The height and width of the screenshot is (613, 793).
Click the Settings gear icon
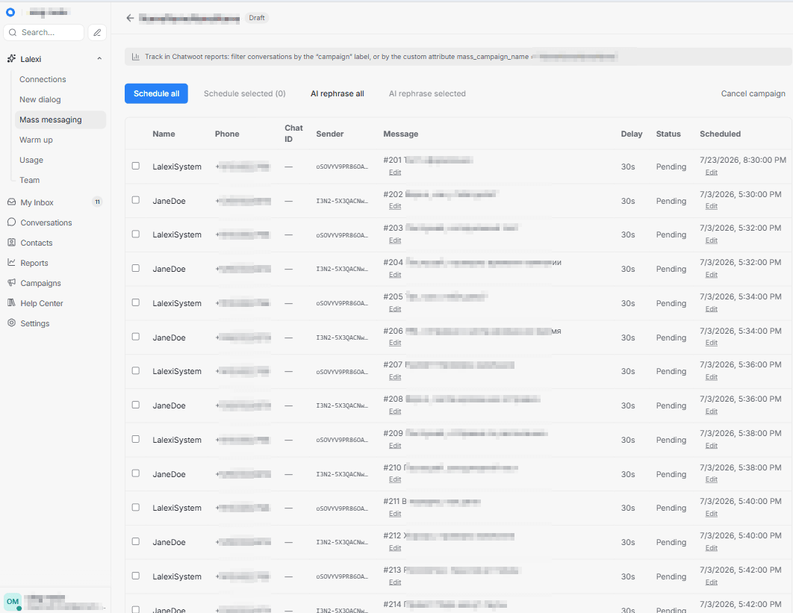[12, 323]
